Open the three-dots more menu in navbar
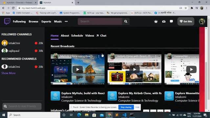Image resolution: width=210 pixels, height=118 pixels. coord(66,21)
